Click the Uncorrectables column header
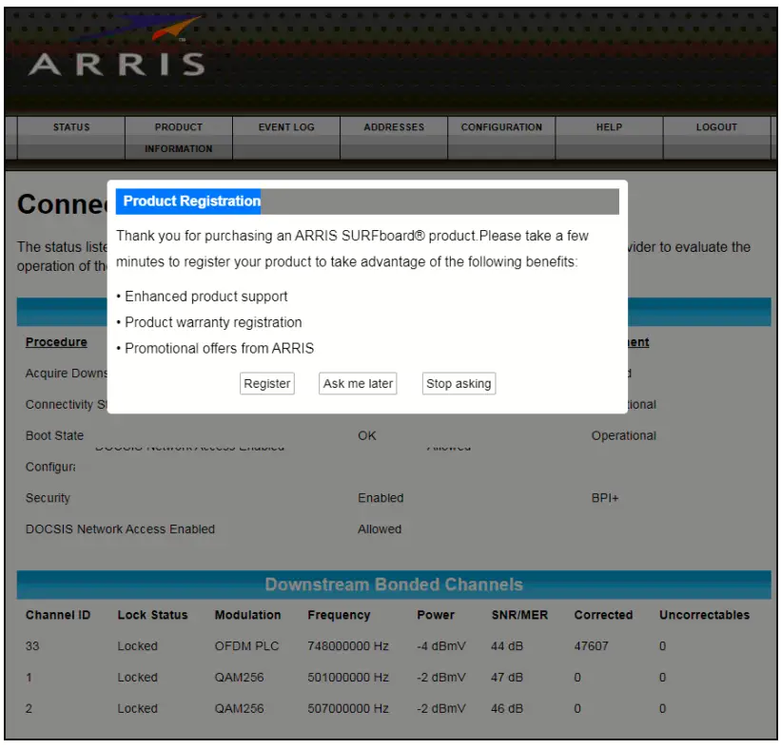 704,615
